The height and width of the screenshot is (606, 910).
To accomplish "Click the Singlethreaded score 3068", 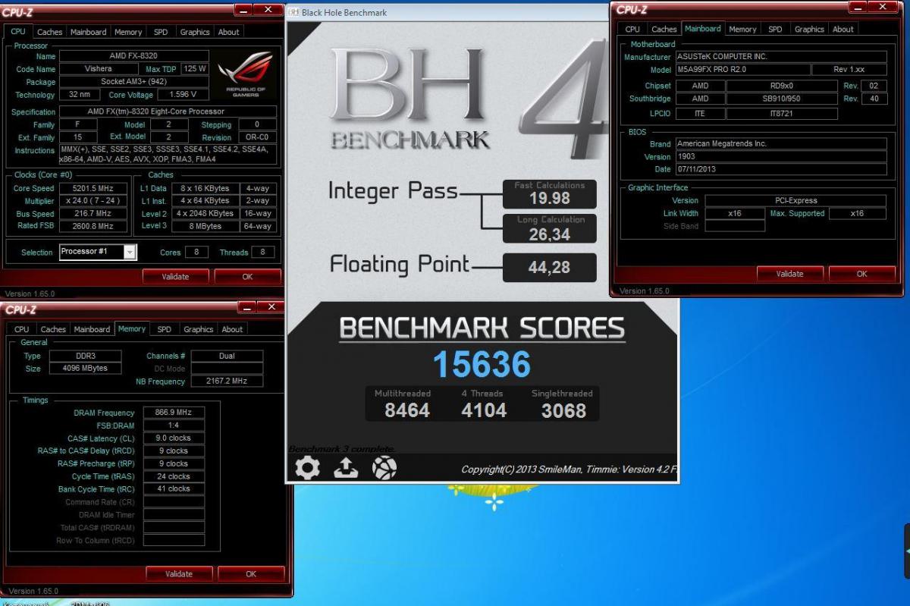I will coord(563,410).
